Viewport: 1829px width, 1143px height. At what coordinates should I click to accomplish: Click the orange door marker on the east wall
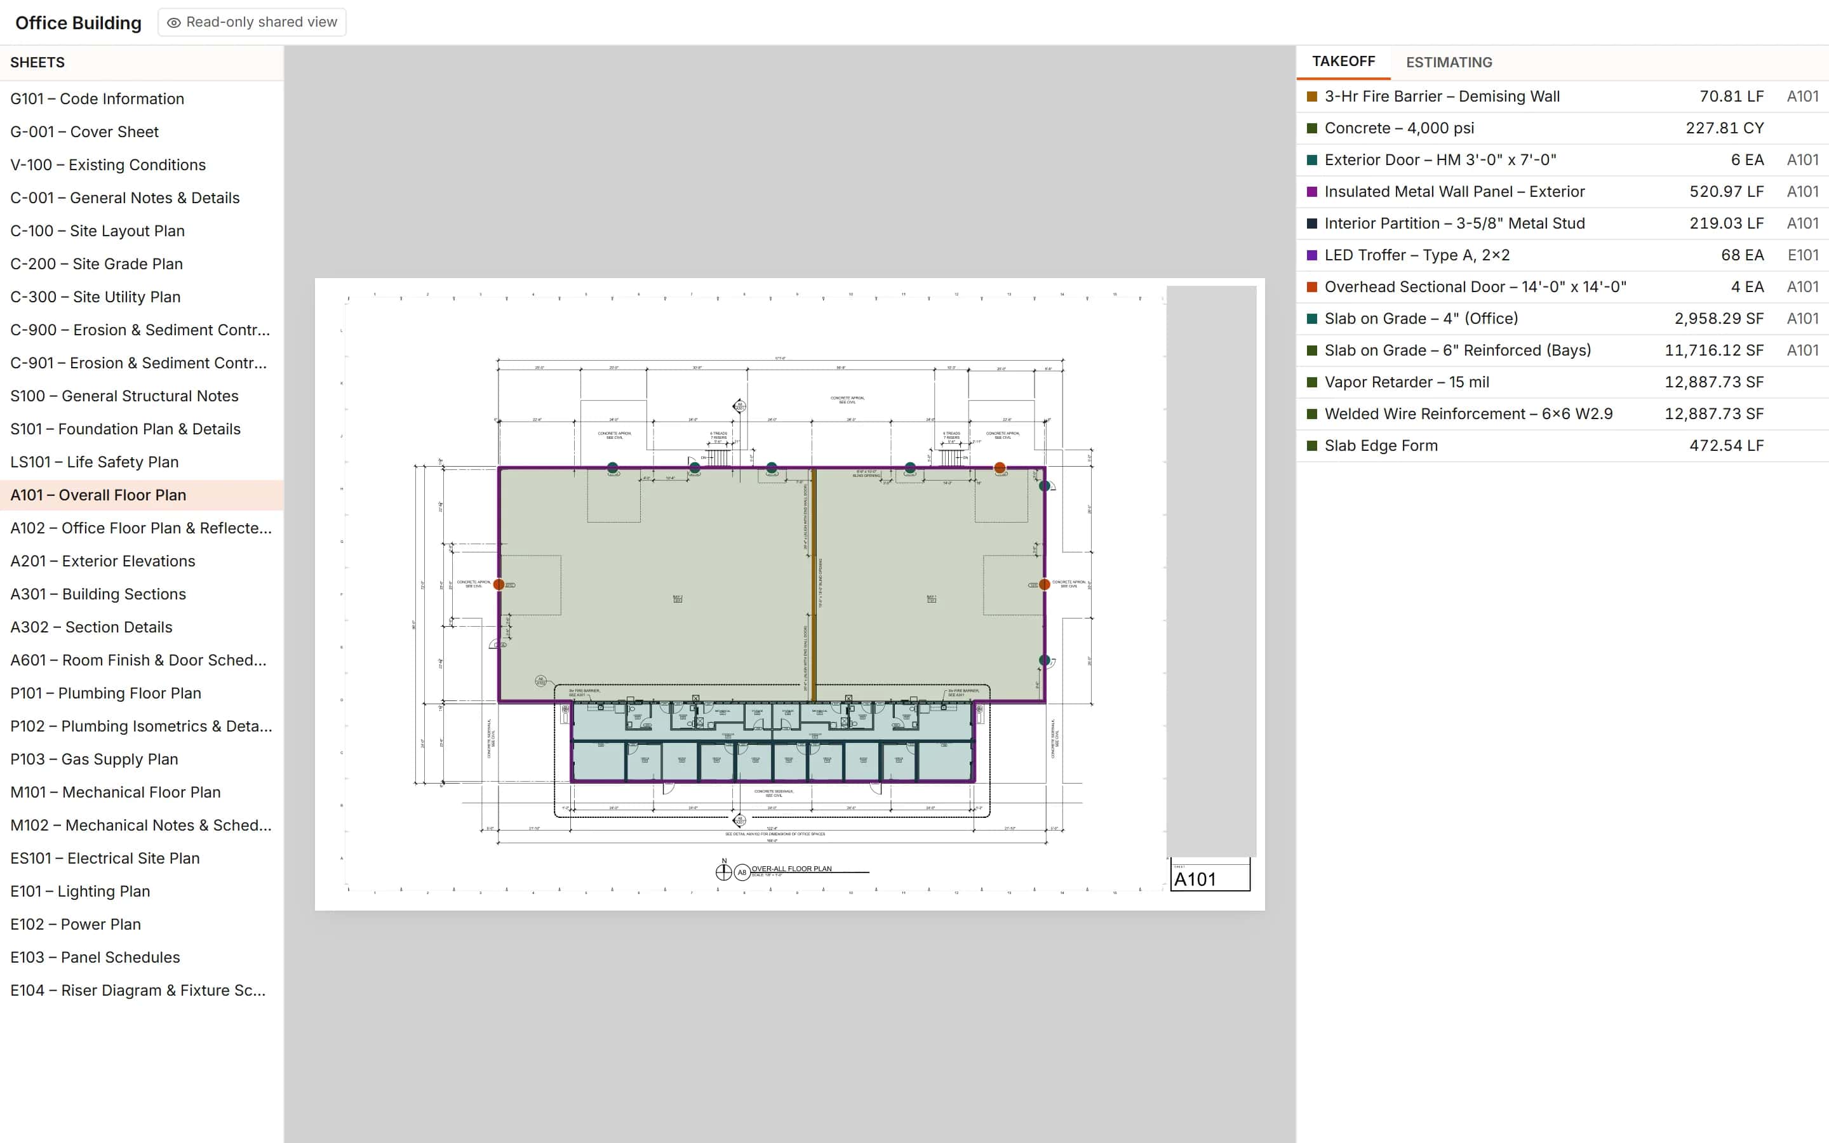pos(1045,584)
